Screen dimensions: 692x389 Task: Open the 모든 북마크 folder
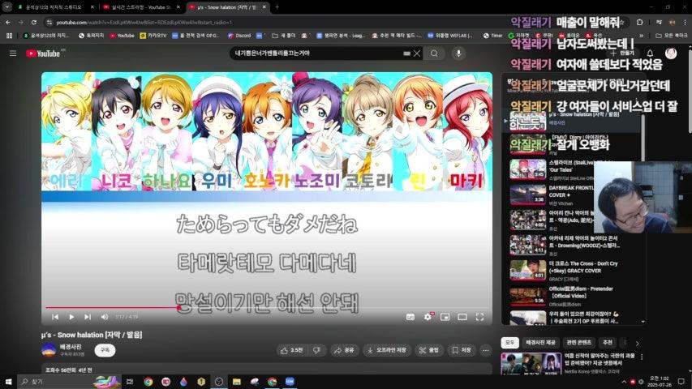pos(671,36)
